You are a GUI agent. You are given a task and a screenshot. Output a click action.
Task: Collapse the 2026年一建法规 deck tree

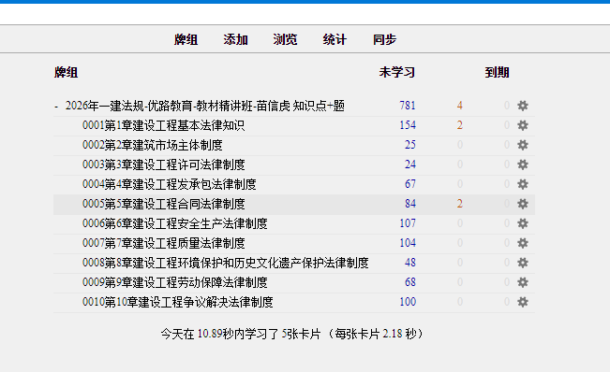coord(56,106)
